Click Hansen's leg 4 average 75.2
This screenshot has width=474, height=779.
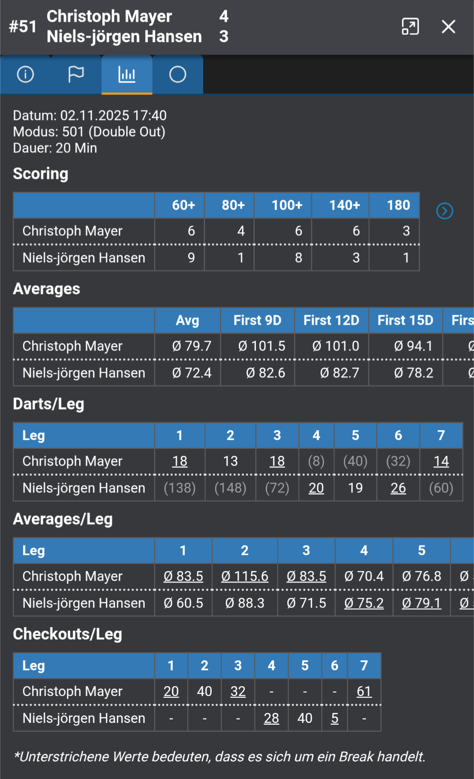tap(364, 603)
